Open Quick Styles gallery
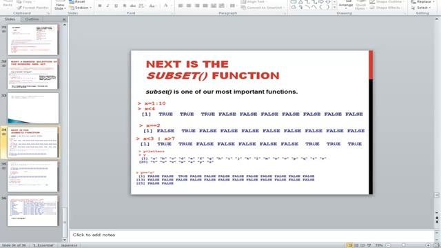This screenshot has width=441, height=248. (360, 6)
